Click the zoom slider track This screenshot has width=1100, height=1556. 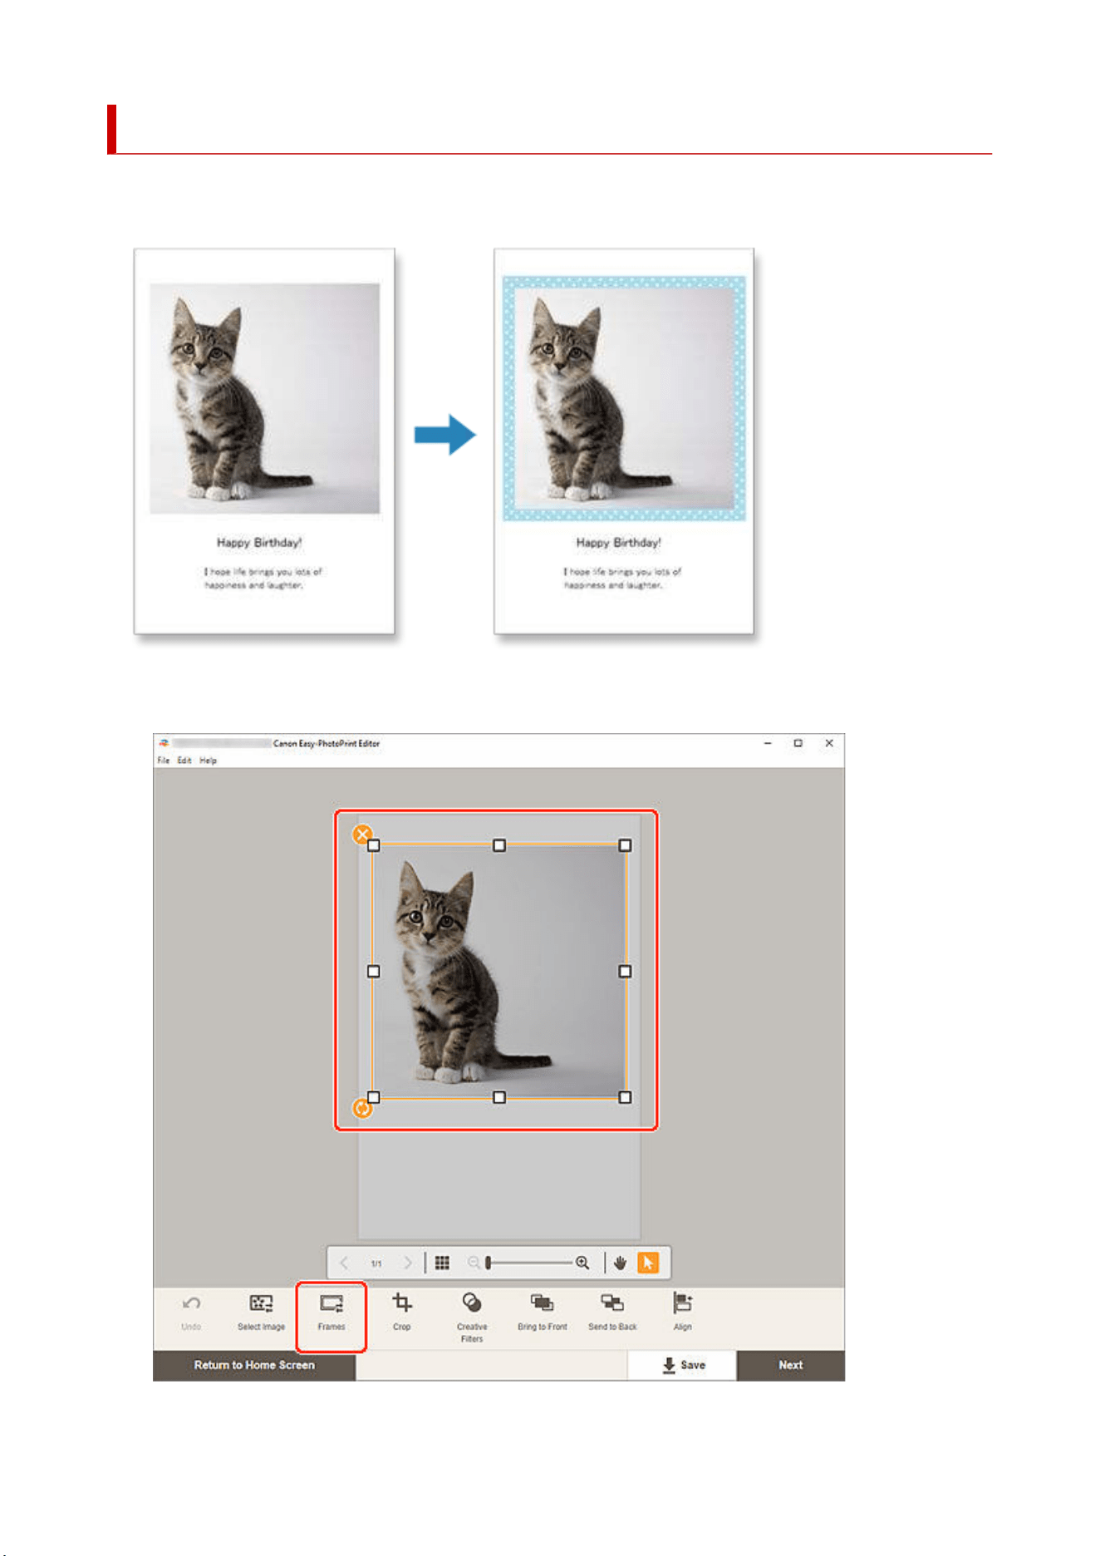[529, 1263]
